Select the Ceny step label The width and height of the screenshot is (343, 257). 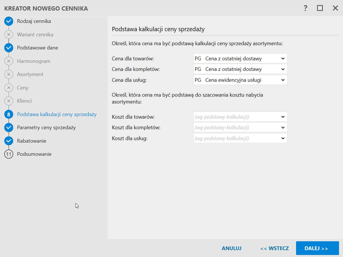(23, 88)
